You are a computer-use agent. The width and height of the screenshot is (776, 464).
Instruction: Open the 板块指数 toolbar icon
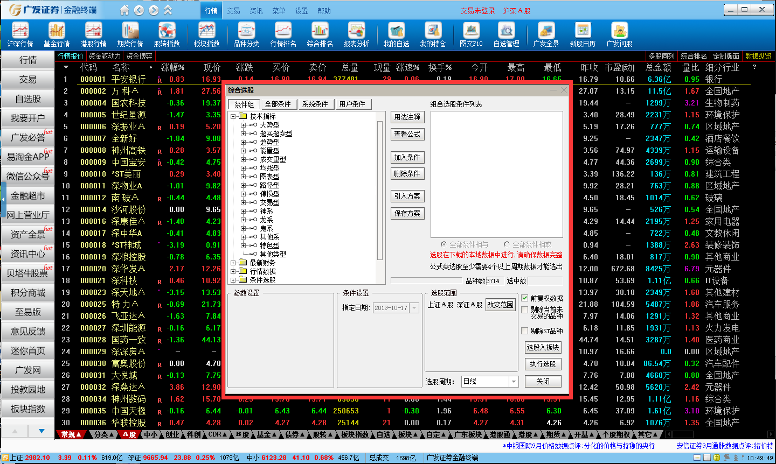tap(206, 35)
